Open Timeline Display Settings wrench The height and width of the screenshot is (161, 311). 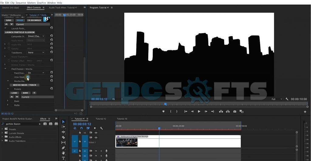tap(101, 128)
